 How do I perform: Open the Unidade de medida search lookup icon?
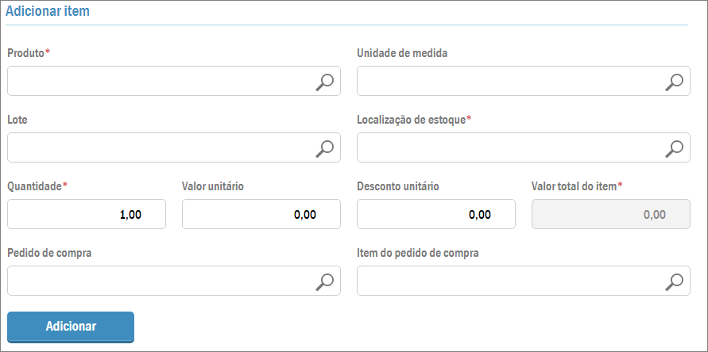(674, 82)
